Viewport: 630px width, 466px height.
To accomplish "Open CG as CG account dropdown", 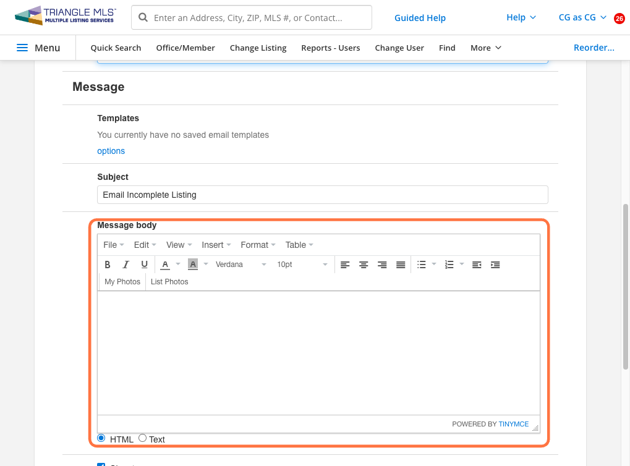I will (x=582, y=18).
